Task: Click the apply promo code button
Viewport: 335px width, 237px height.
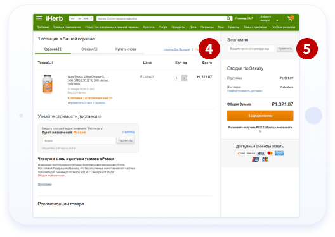Action: 285,49
